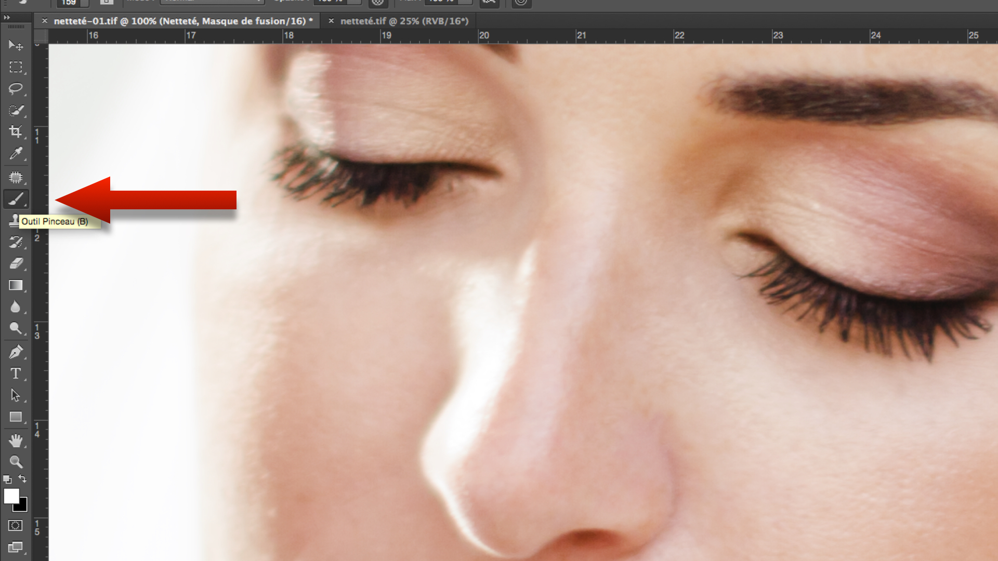Screen dimensions: 998x561
Task: Toggle Quick Mask mode
Action: (x=16, y=526)
